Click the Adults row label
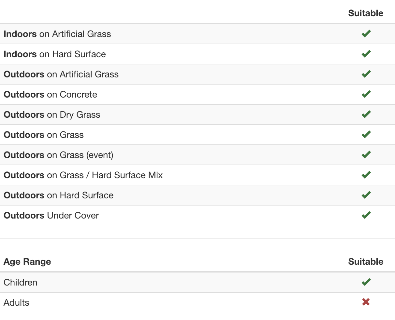This screenshot has width=395, height=320. pos(17,302)
